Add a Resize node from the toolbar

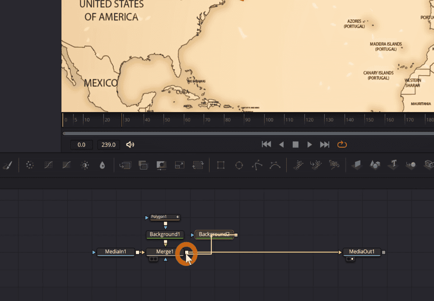coord(180,165)
